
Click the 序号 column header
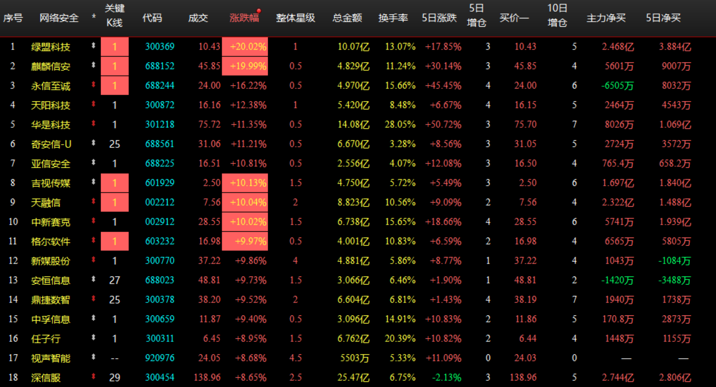point(13,18)
